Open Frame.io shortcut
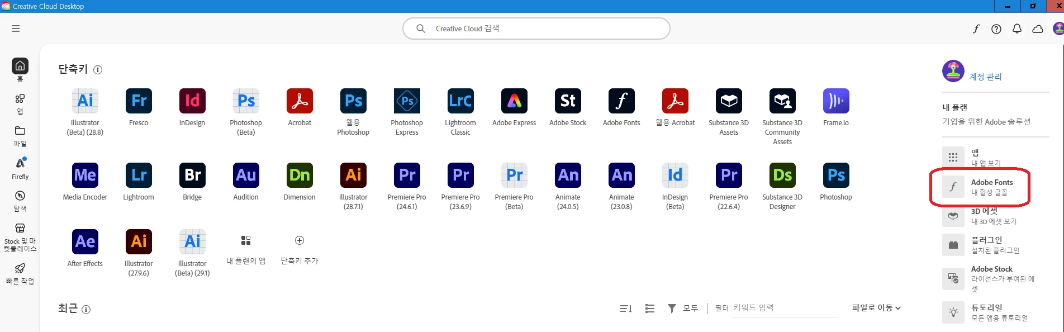Viewport: 1064px width, 332px height. click(836, 101)
